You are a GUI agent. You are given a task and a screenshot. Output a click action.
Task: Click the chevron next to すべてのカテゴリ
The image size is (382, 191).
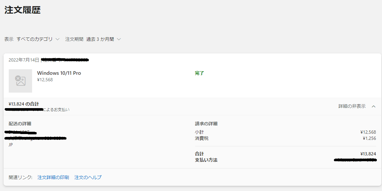coord(57,39)
